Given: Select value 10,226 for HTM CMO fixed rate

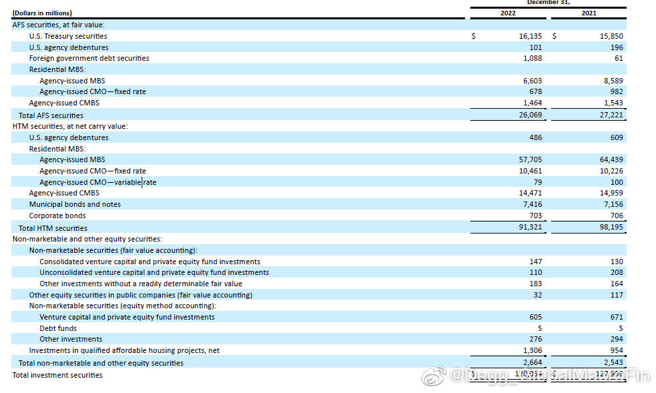Looking at the screenshot, I should (x=611, y=171).
